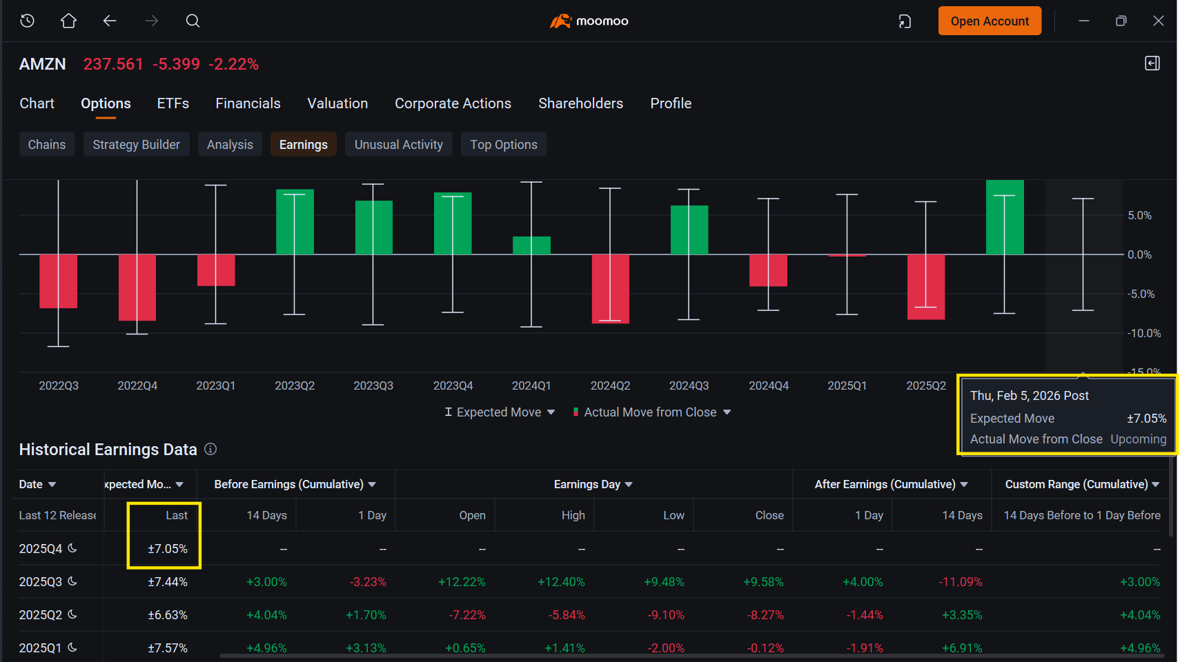This screenshot has width=1180, height=662.
Task: Click the back navigation arrow
Action: [x=110, y=21]
